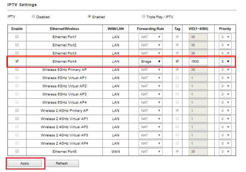This screenshot has width=246, height=172.
Task: Click the VID field for Wireless 2.4GHz Primary AP
Action: 198,111
